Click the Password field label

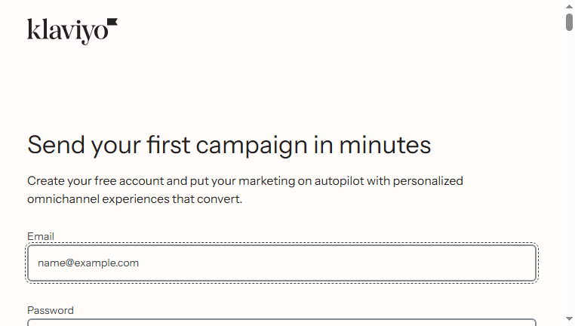pos(51,310)
